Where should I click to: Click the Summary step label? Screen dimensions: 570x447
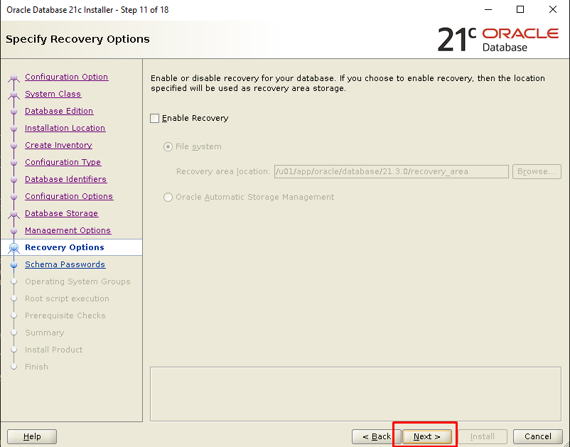pos(44,333)
